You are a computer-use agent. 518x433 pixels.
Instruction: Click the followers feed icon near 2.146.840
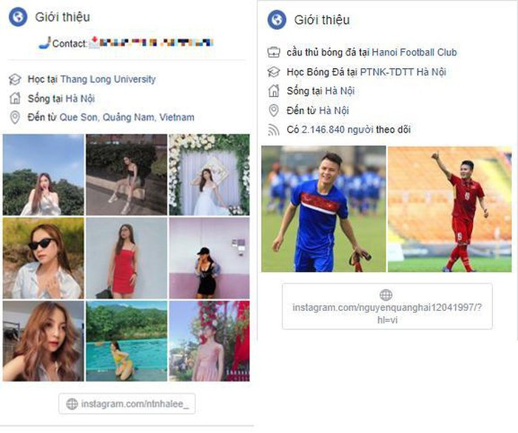pos(274,130)
